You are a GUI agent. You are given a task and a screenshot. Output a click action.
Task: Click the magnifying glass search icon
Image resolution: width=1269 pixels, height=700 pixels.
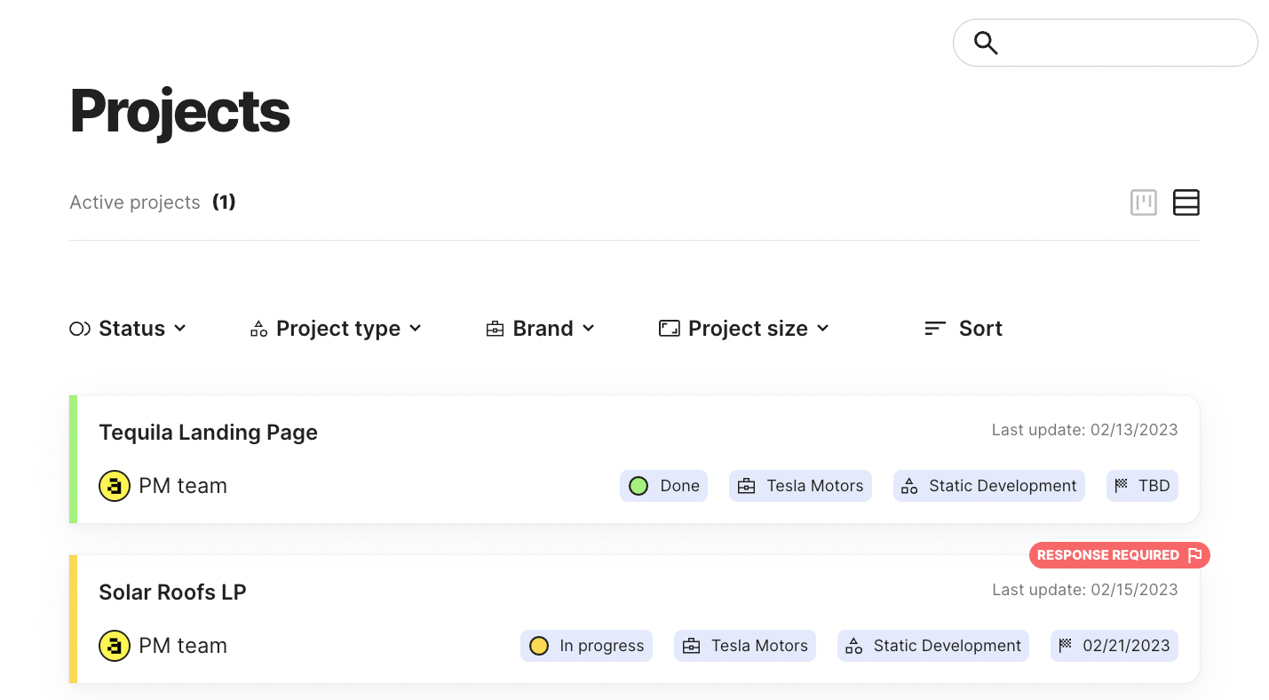[986, 43]
